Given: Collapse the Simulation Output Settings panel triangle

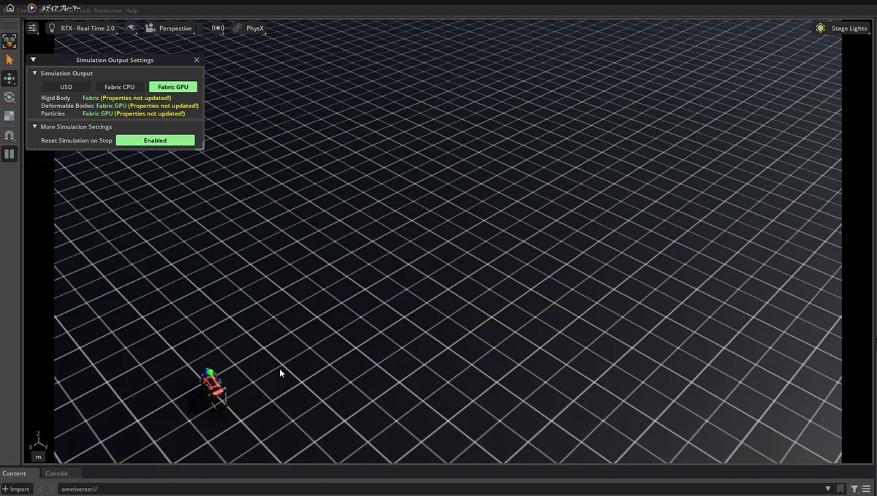Looking at the screenshot, I should pos(33,60).
